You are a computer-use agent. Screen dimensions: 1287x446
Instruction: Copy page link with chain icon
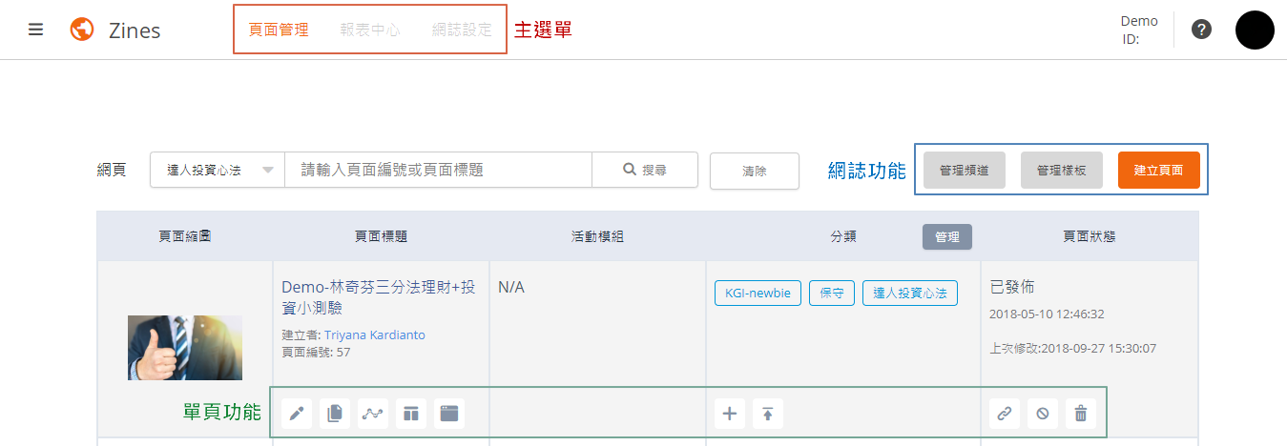1005,414
